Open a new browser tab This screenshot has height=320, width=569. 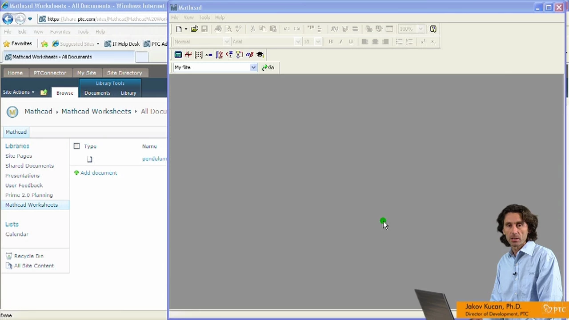[141, 57]
